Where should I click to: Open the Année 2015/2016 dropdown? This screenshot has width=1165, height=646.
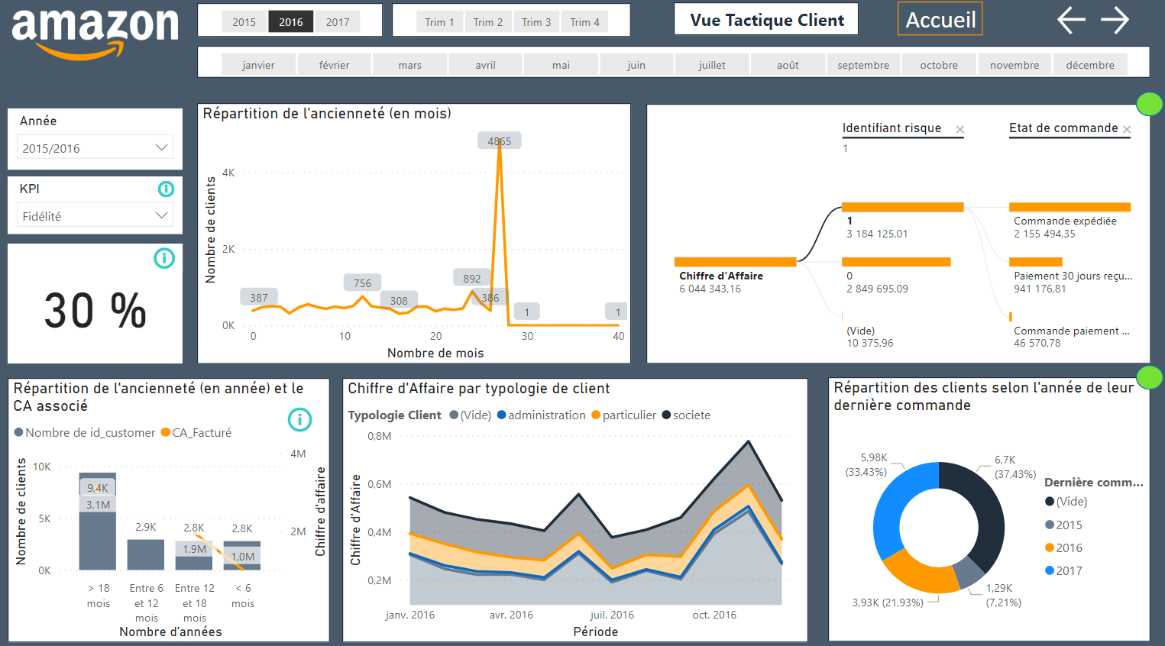tap(95, 147)
